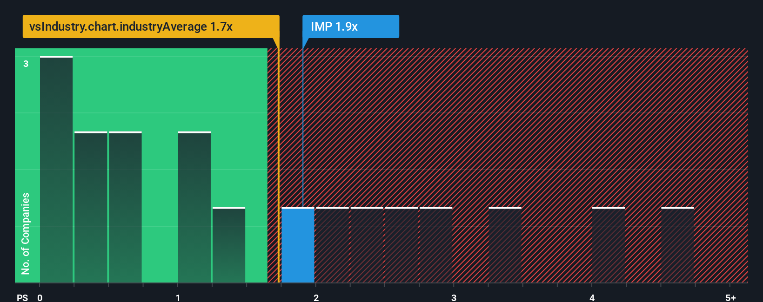Click the '0' x-axis tick label

tap(40, 298)
